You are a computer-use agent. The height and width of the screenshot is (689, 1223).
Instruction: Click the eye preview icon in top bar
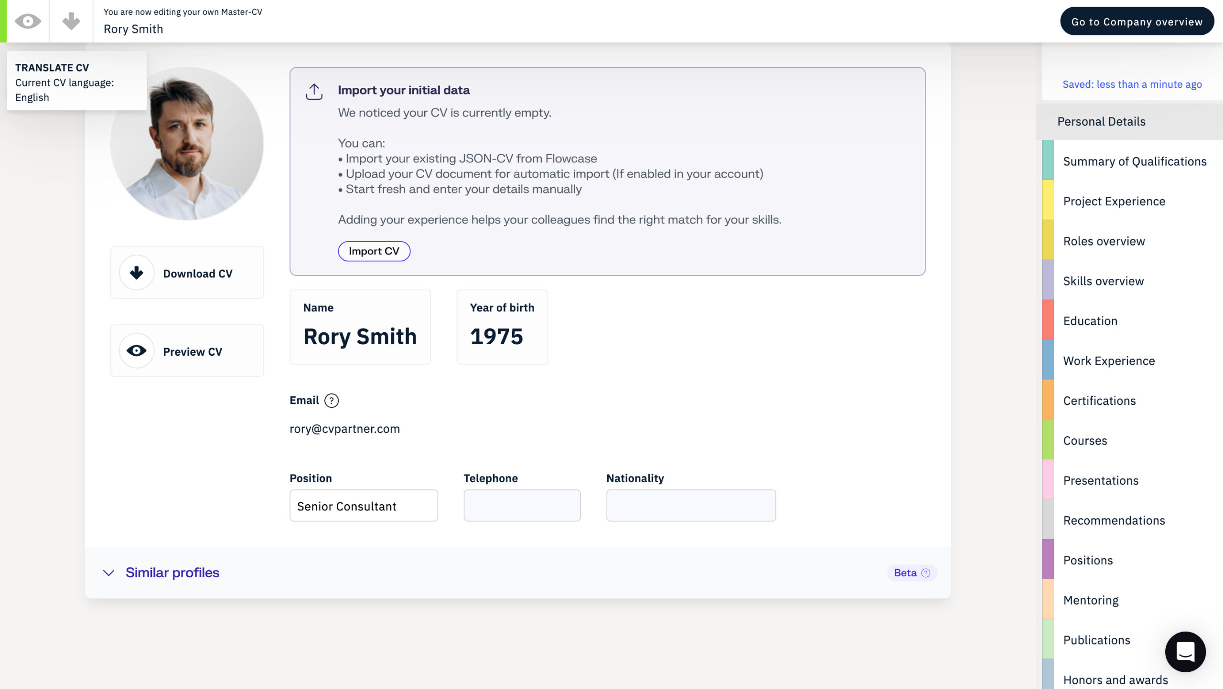28,21
